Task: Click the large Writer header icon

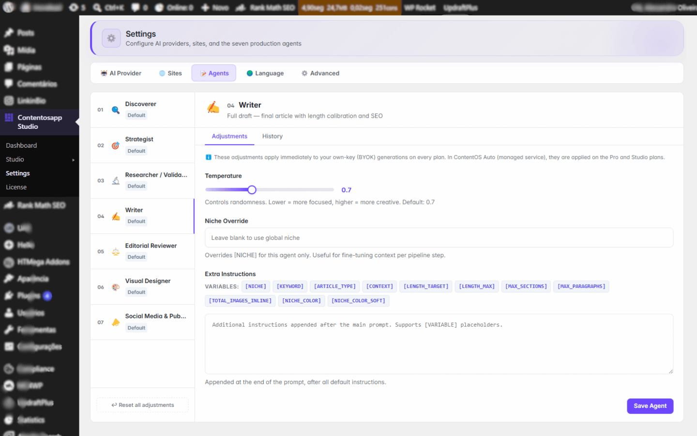Action: coord(213,108)
